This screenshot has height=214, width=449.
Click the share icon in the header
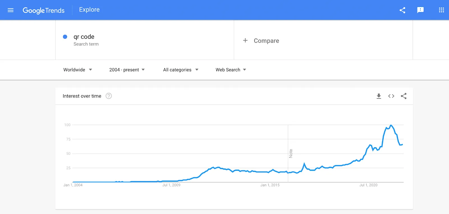tap(402, 10)
